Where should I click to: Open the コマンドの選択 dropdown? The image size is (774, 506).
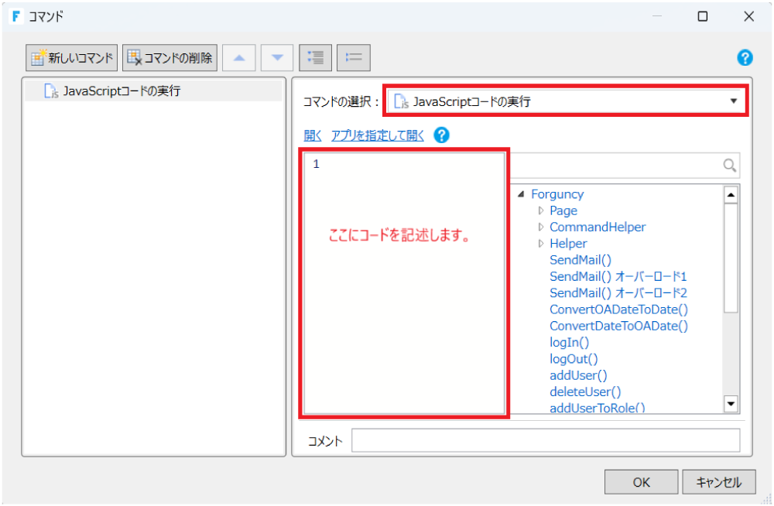[731, 101]
